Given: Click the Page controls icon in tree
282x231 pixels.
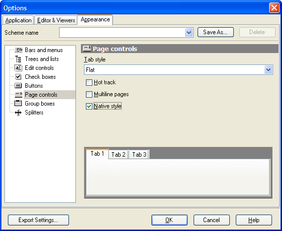Looking at the screenshot, I should tap(18, 95).
